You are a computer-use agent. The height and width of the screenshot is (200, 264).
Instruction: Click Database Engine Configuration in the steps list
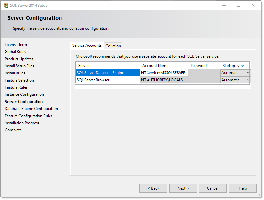point(31,109)
